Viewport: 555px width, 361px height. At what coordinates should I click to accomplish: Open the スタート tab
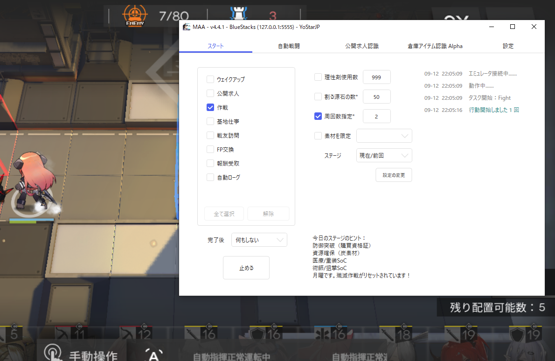pos(215,46)
